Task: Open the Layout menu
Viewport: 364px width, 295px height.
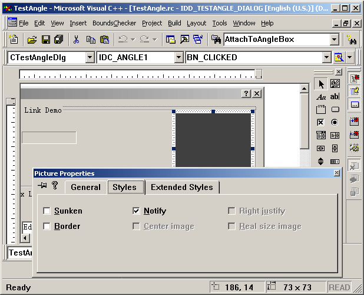Action: pyautogui.click(x=196, y=23)
